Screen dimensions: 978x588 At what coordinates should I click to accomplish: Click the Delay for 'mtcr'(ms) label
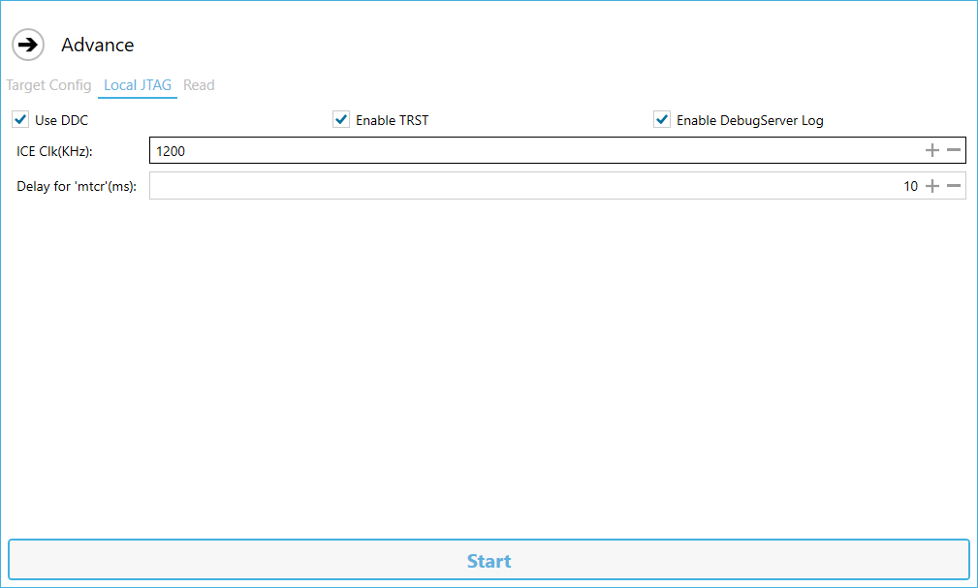[x=77, y=187]
